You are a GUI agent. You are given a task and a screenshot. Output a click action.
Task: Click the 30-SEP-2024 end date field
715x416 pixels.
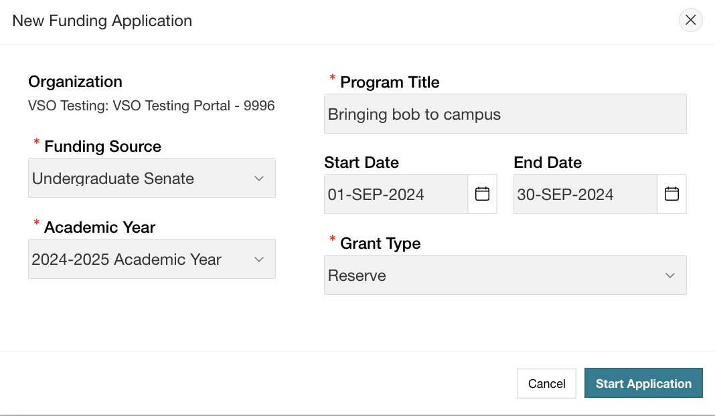coord(586,194)
